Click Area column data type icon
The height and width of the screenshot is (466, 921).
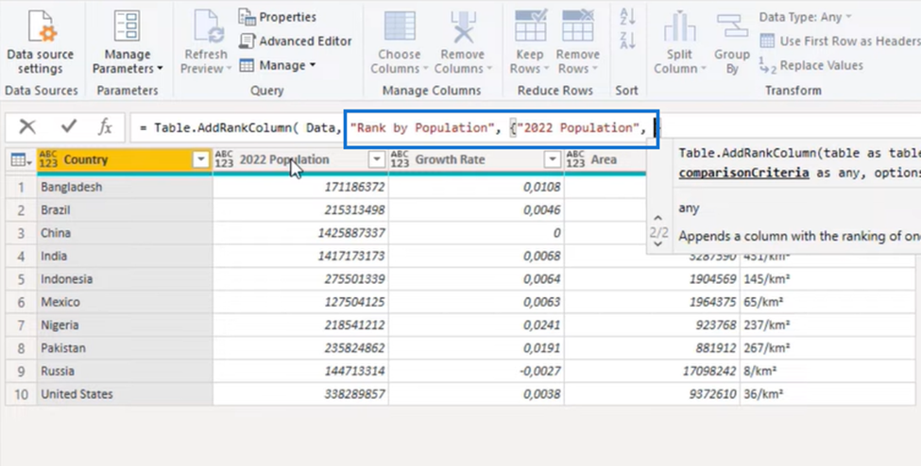tap(575, 159)
